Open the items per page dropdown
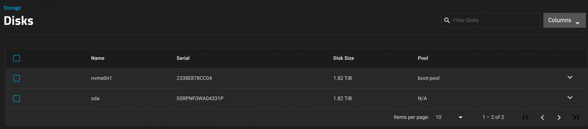Image resolution: width=588 pixels, height=129 pixels. click(449, 117)
